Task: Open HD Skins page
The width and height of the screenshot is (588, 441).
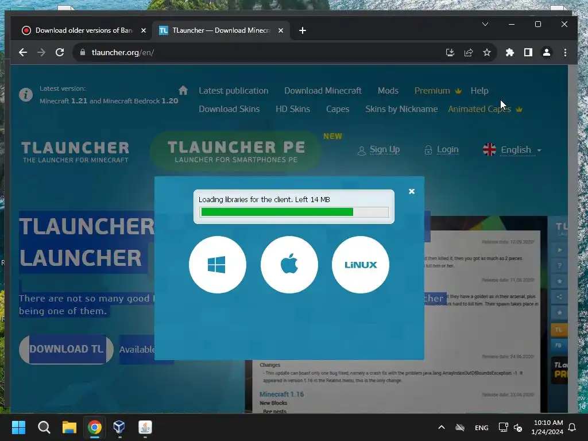Action: coord(292,109)
